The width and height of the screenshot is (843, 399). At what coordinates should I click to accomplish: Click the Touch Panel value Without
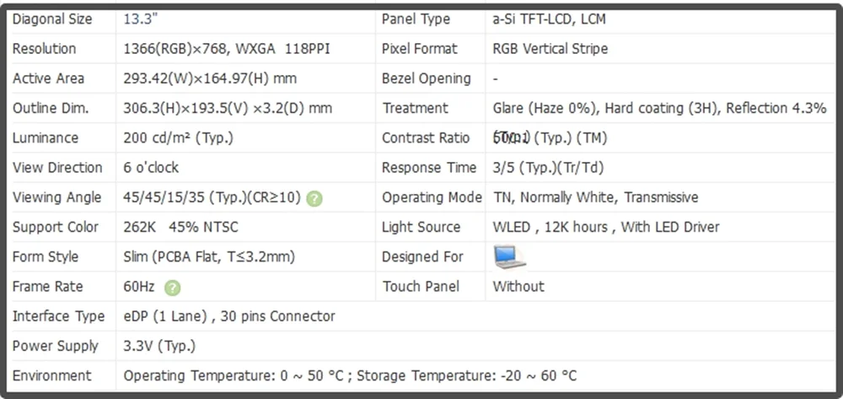coord(518,286)
